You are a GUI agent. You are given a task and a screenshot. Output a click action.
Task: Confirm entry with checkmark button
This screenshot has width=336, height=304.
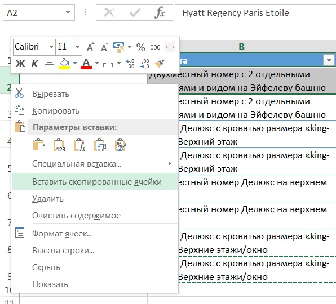tap(135, 13)
